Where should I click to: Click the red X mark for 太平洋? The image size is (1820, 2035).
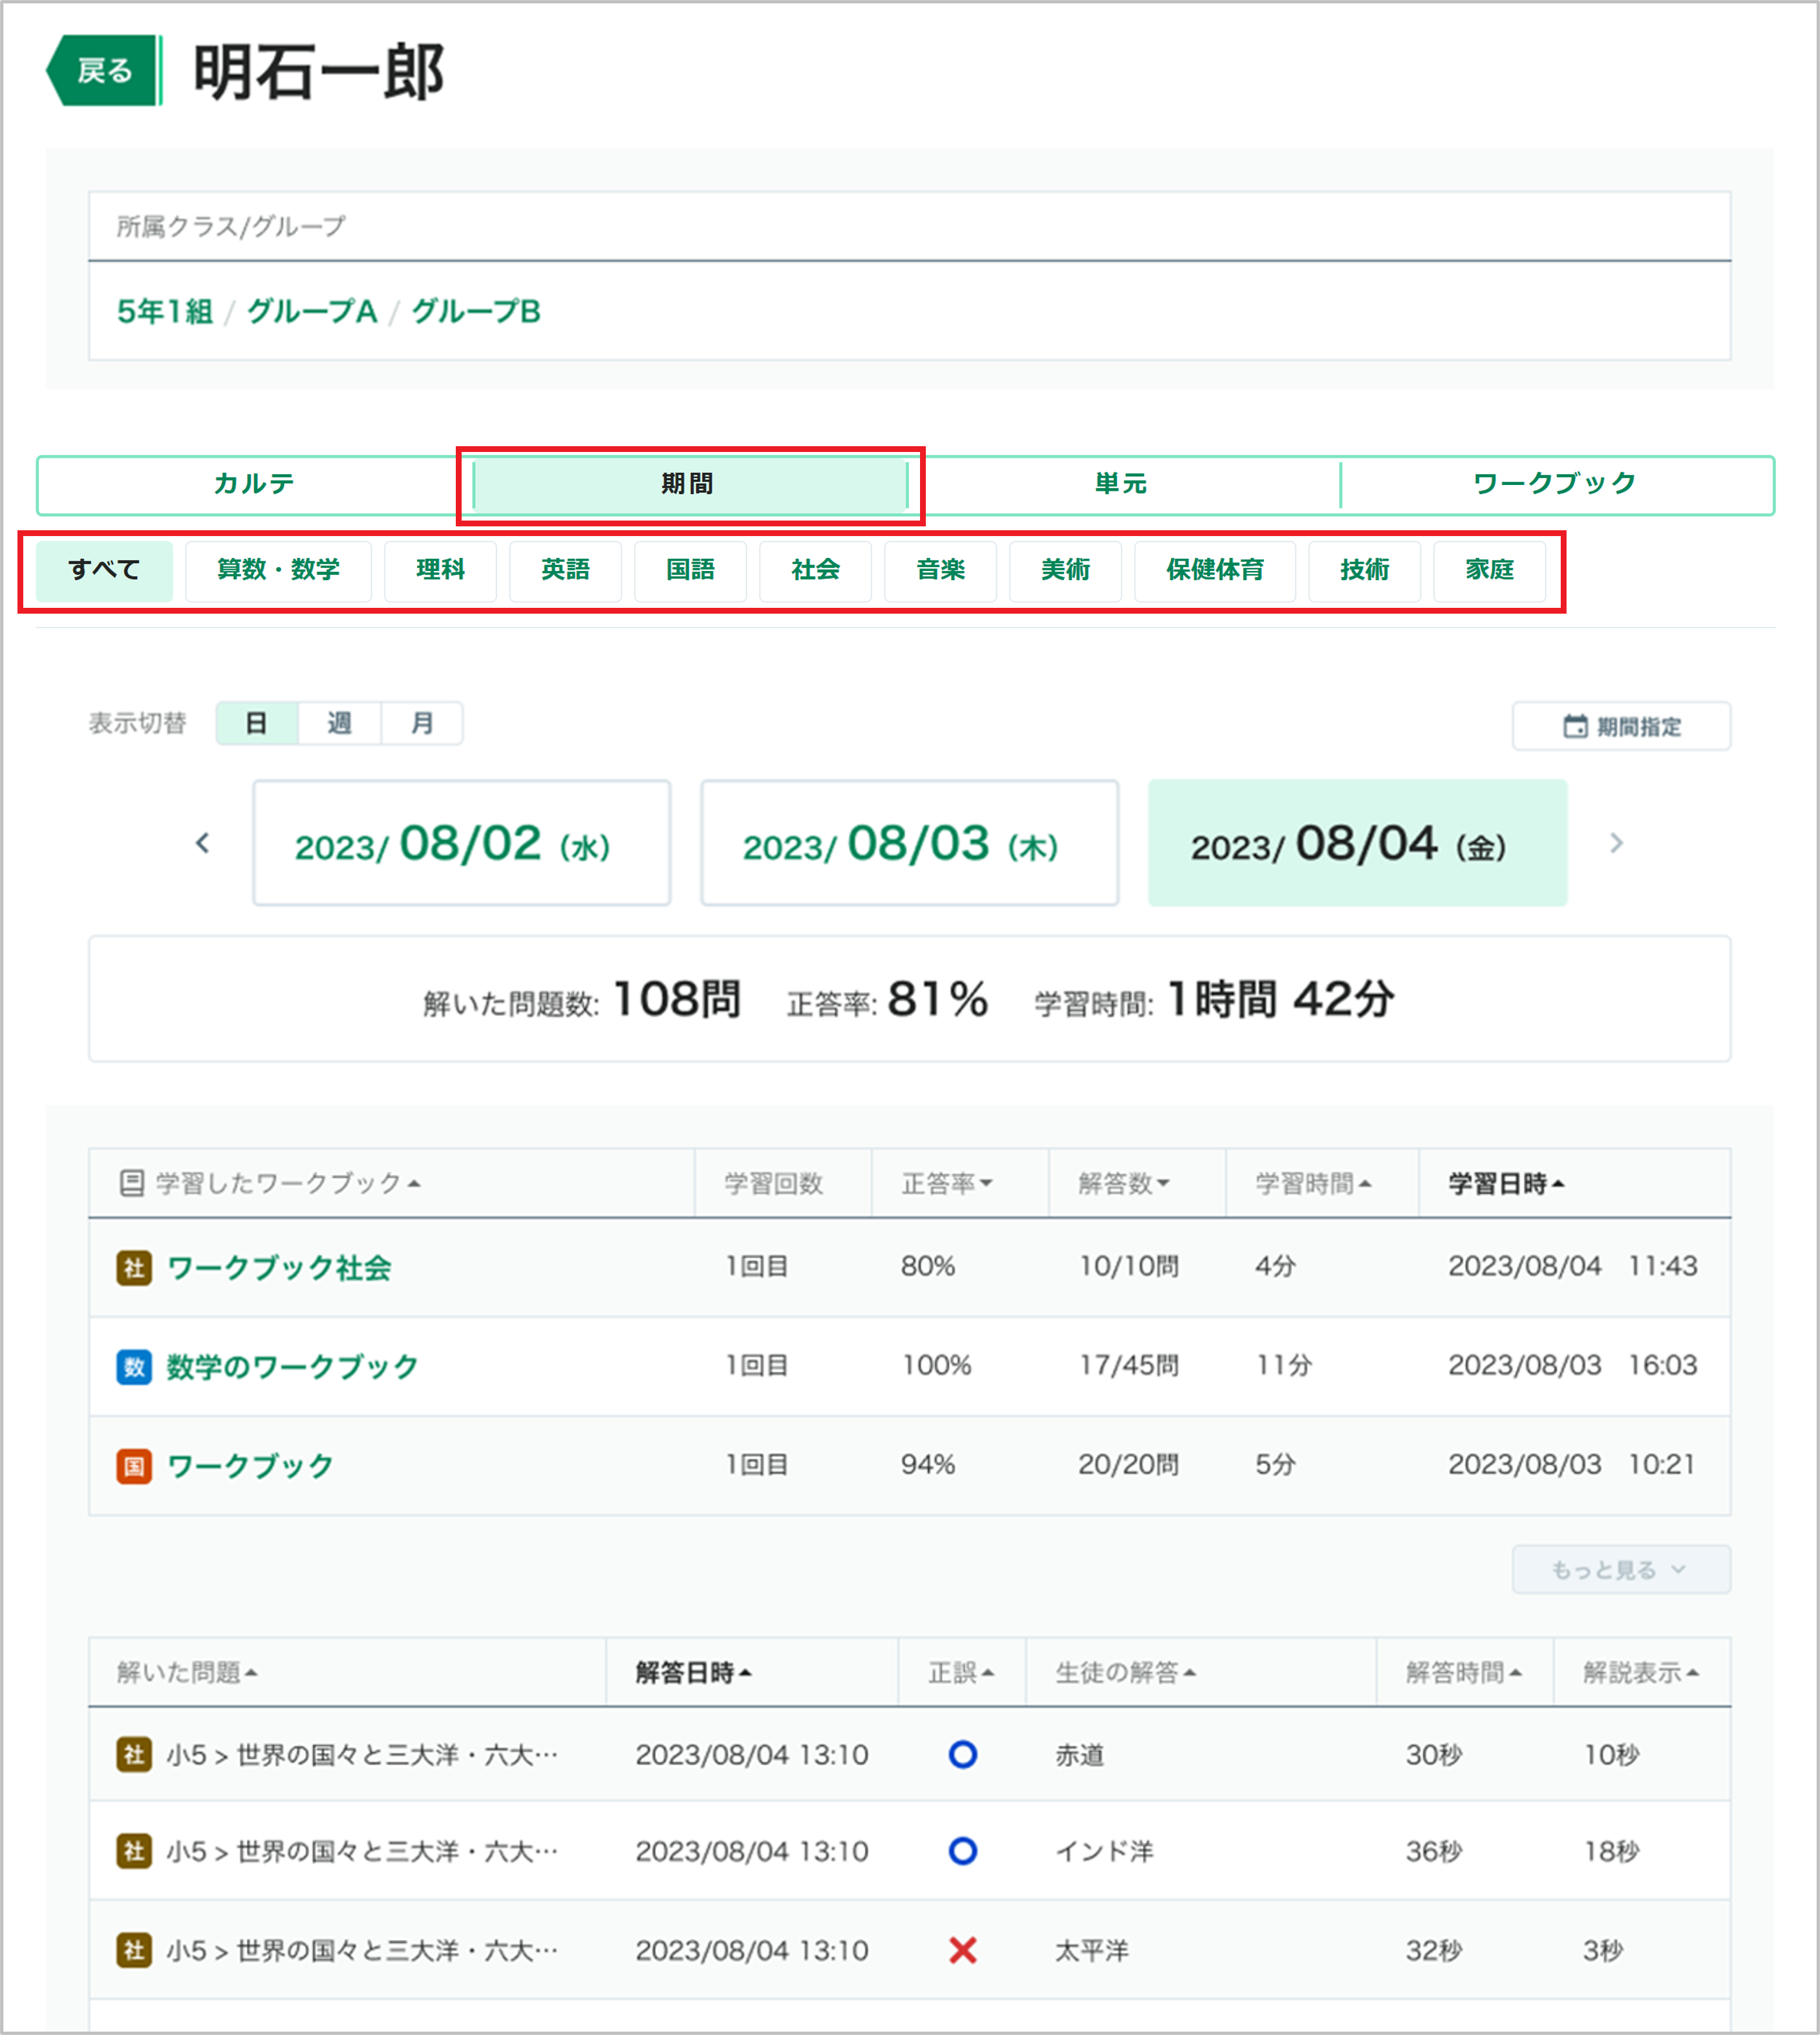963,1949
